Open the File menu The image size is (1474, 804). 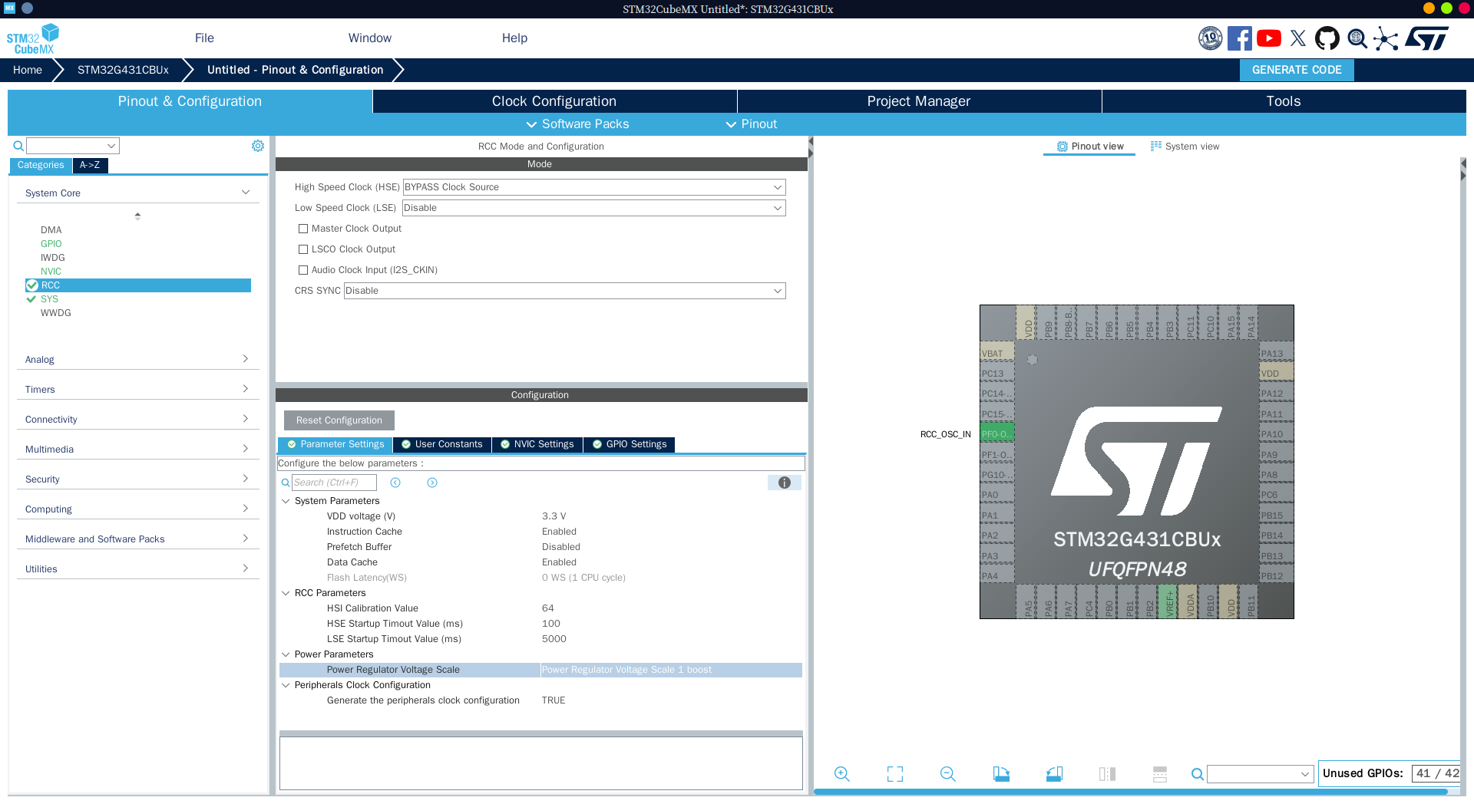coord(204,38)
